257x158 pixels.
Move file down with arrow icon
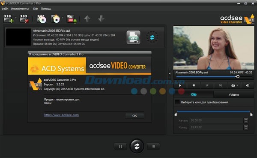tap(101, 19)
